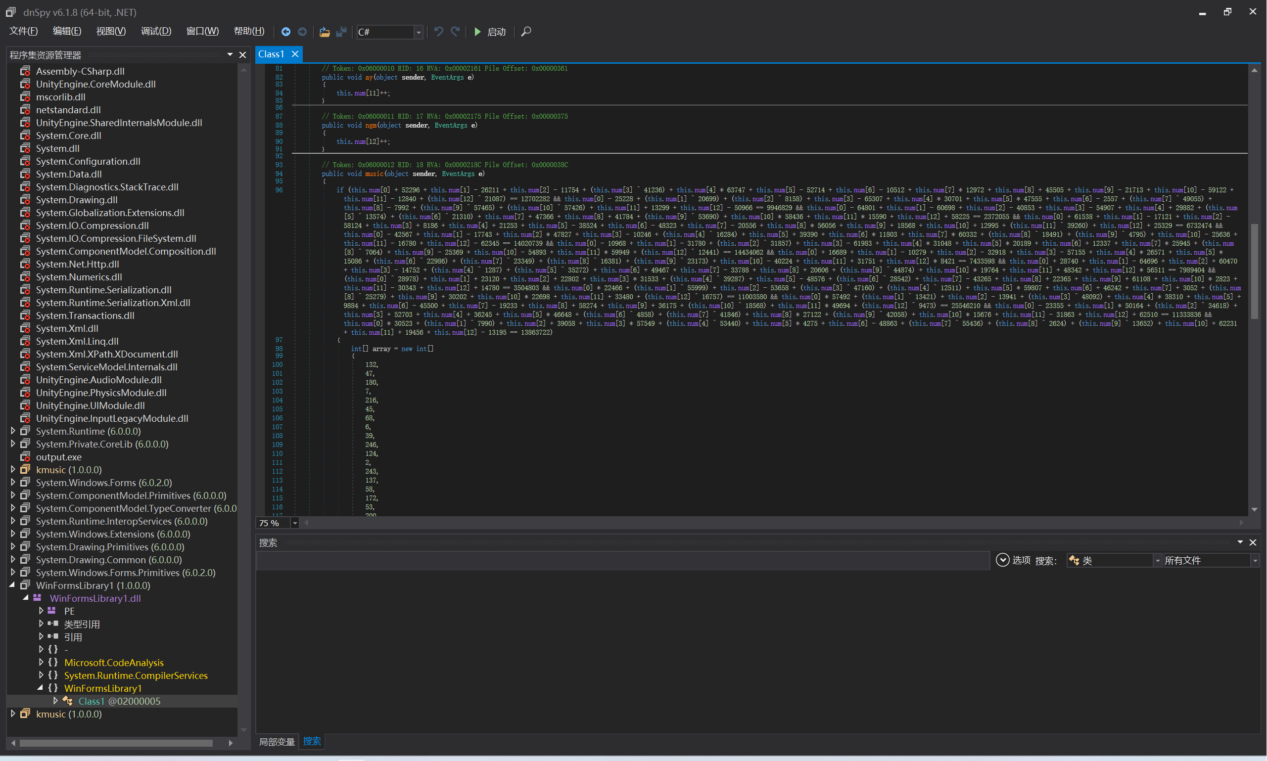Viewport: 1267px width, 761px height.
Task: Collapse the WinFormsLibrary1.dll module node
Action: pyautogui.click(x=25, y=598)
